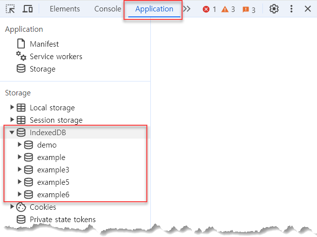Expand the Session storage tree node

pyautogui.click(x=12, y=120)
